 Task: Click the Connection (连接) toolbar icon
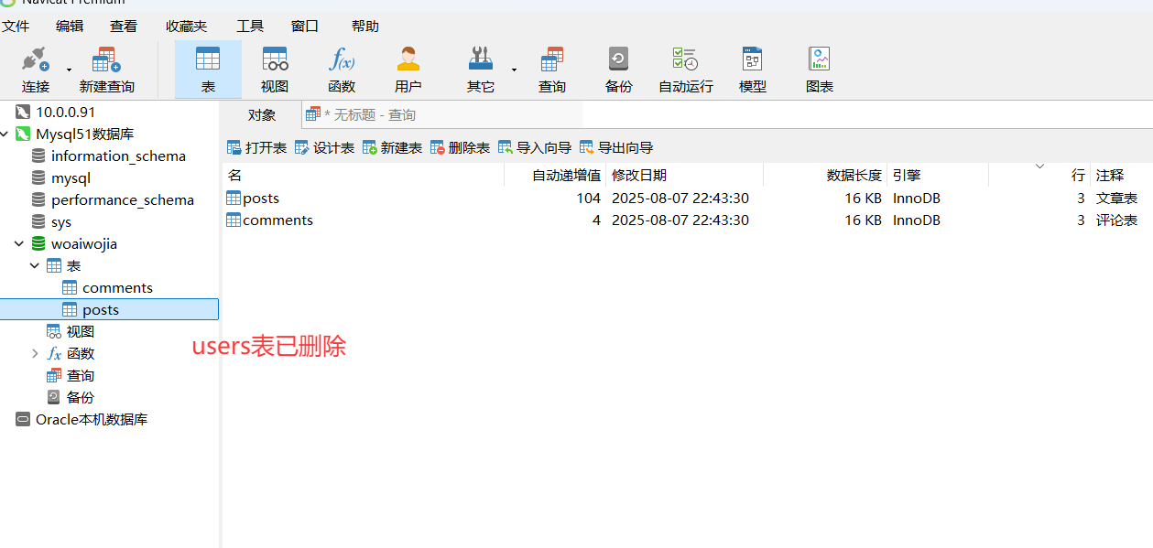(36, 70)
